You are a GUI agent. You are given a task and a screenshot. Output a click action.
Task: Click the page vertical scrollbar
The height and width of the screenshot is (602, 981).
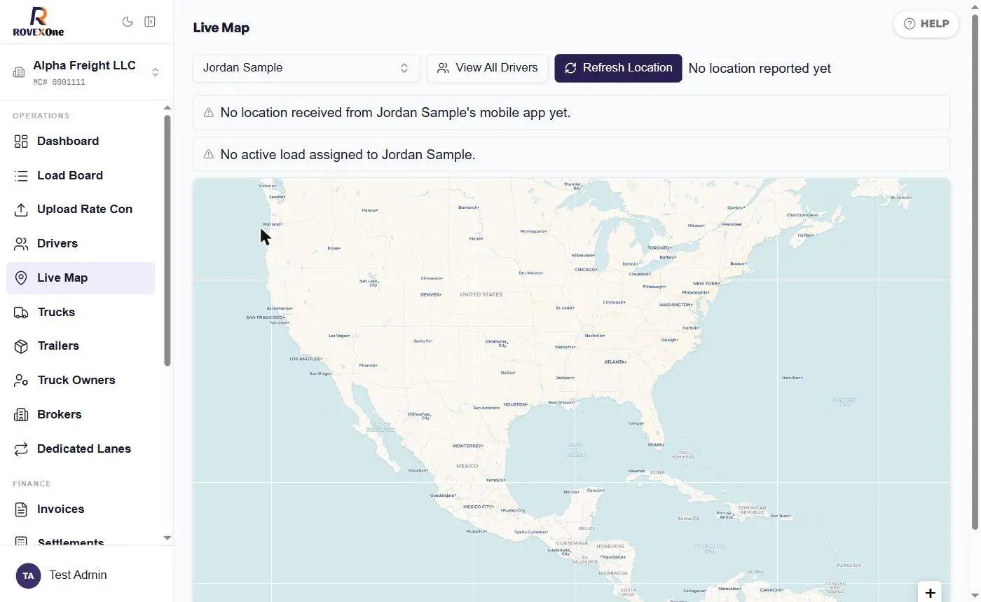coord(975,273)
